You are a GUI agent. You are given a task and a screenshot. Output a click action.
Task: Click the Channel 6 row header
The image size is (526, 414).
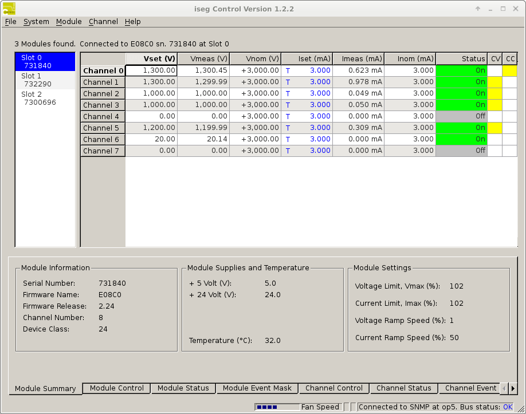103,139
